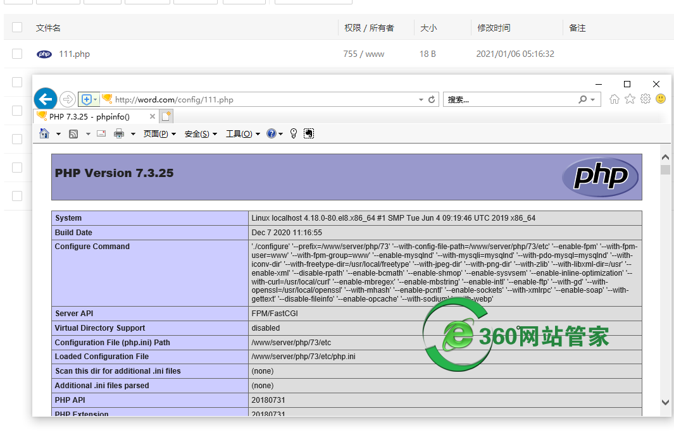
Task: Click the 修改时间 column header
Action: pyautogui.click(x=494, y=28)
